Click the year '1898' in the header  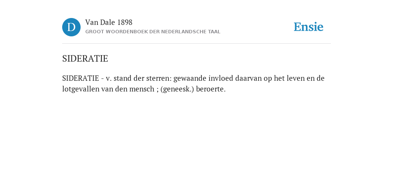point(125,23)
